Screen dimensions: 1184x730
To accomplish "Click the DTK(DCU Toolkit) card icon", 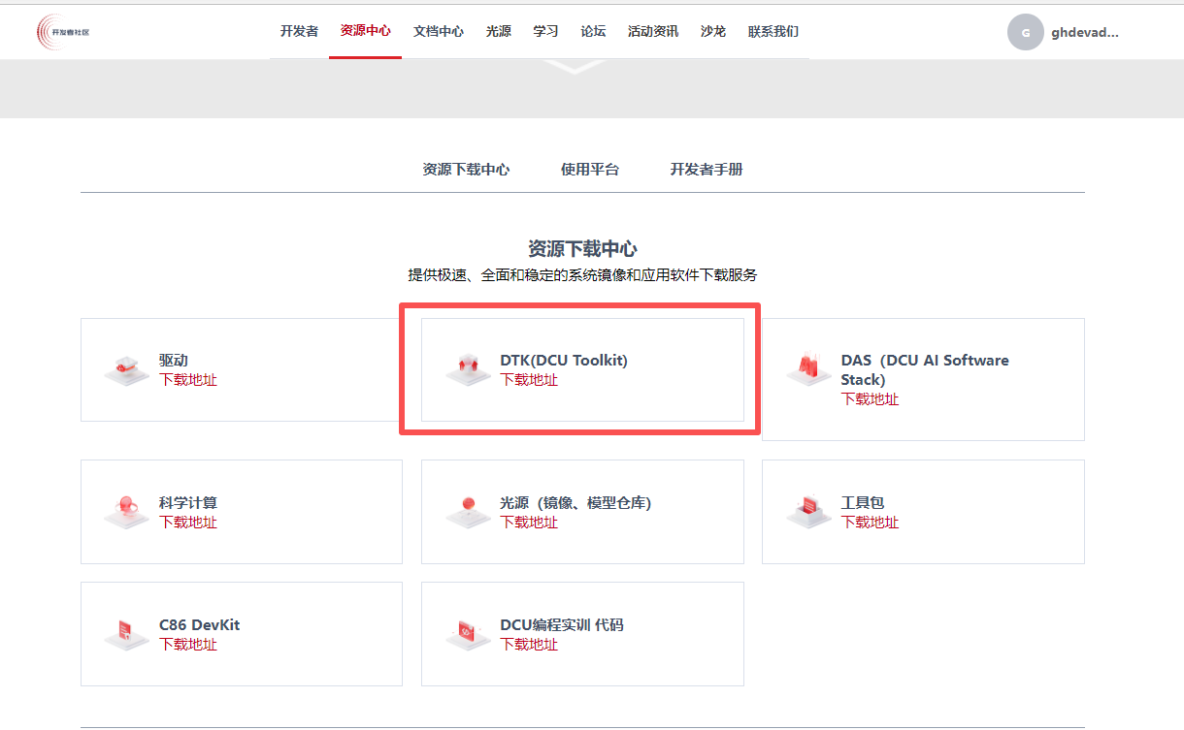I will (x=468, y=370).
